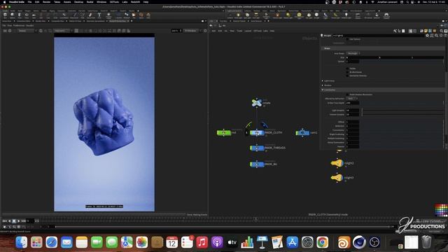Viewport: 448px width, 252px height.
Task: Select the Platonic Solids shelf tool
Action: 108,15
